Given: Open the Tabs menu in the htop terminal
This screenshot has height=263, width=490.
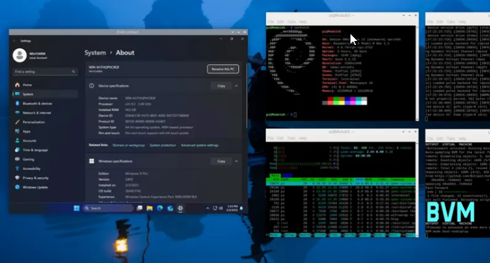Looking at the screenshot, I should coord(291,138).
